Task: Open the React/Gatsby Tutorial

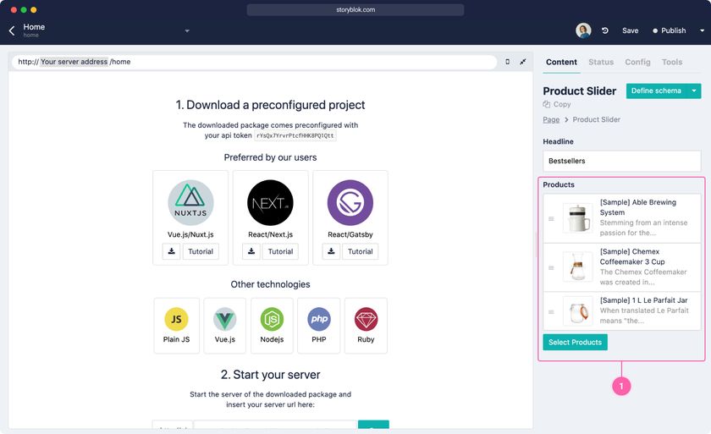Action: click(x=360, y=251)
